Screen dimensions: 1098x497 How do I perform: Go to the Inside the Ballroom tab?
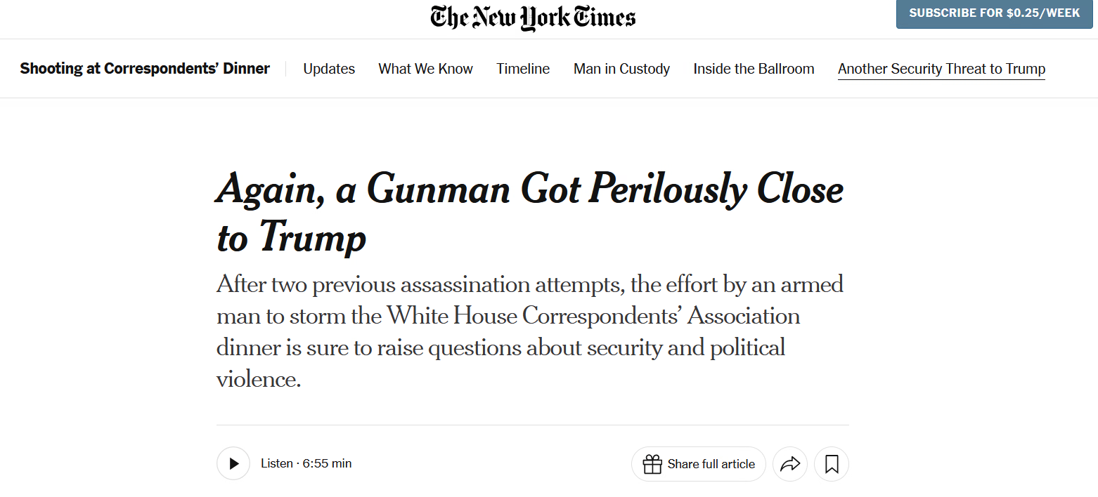(754, 69)
